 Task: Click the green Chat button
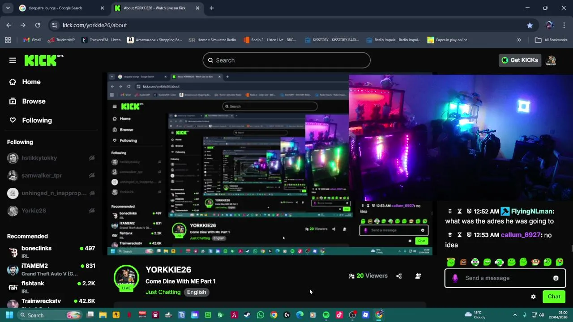(x=554, y=297)
